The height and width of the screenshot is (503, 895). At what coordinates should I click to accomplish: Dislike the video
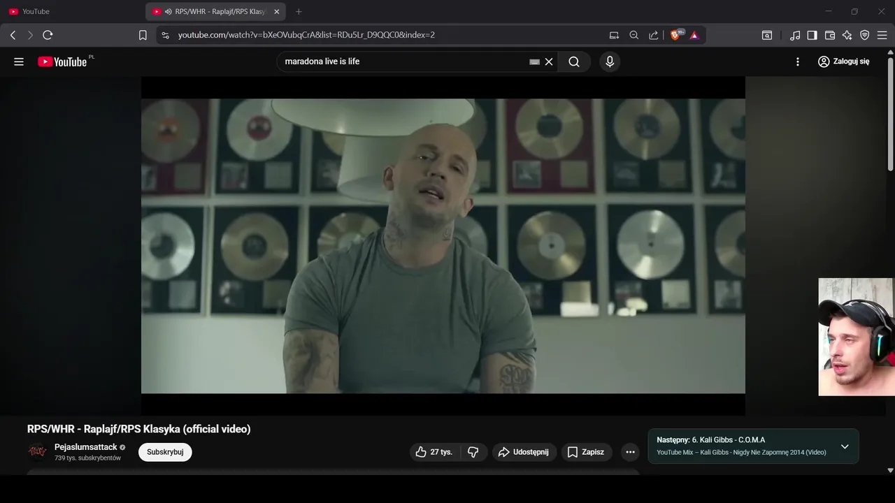473,452
